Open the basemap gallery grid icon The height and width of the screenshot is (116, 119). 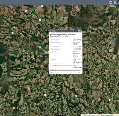point(110,2)
